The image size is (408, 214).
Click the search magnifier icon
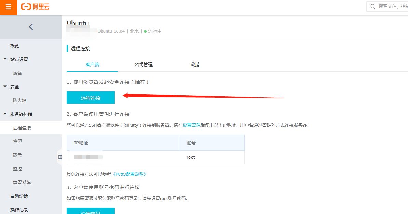tap(373, 6)
